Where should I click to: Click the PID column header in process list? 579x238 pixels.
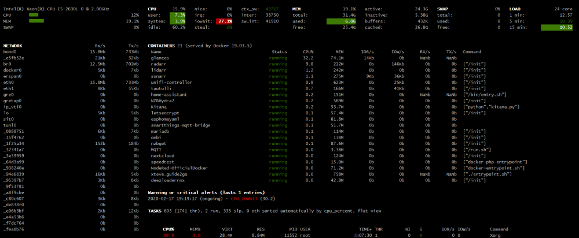(293, 229)
